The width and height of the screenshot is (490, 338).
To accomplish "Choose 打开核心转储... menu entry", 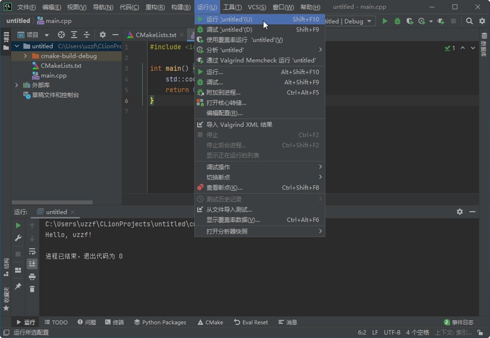I will pos(259,103).
